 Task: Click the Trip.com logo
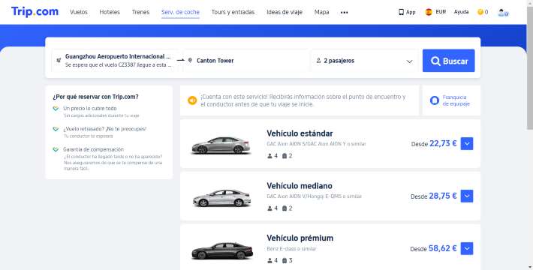point(35,11)
